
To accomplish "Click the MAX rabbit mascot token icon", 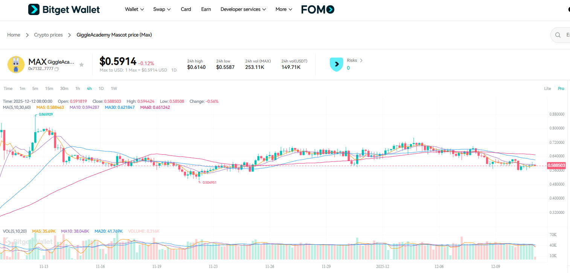I will (x=16, y=64).
